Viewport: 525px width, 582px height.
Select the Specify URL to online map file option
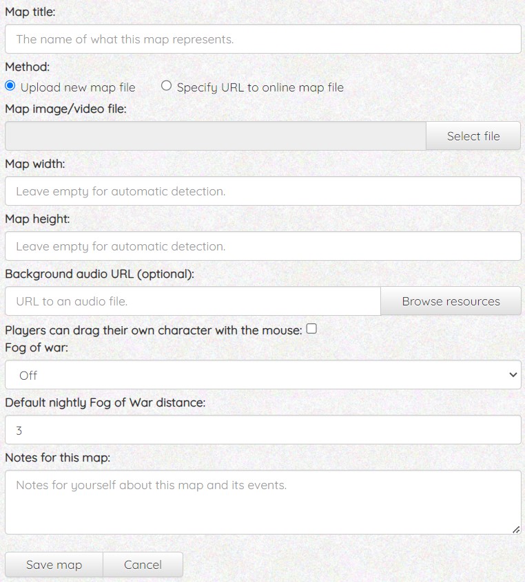pyautogui.click(x=166, y=87)
